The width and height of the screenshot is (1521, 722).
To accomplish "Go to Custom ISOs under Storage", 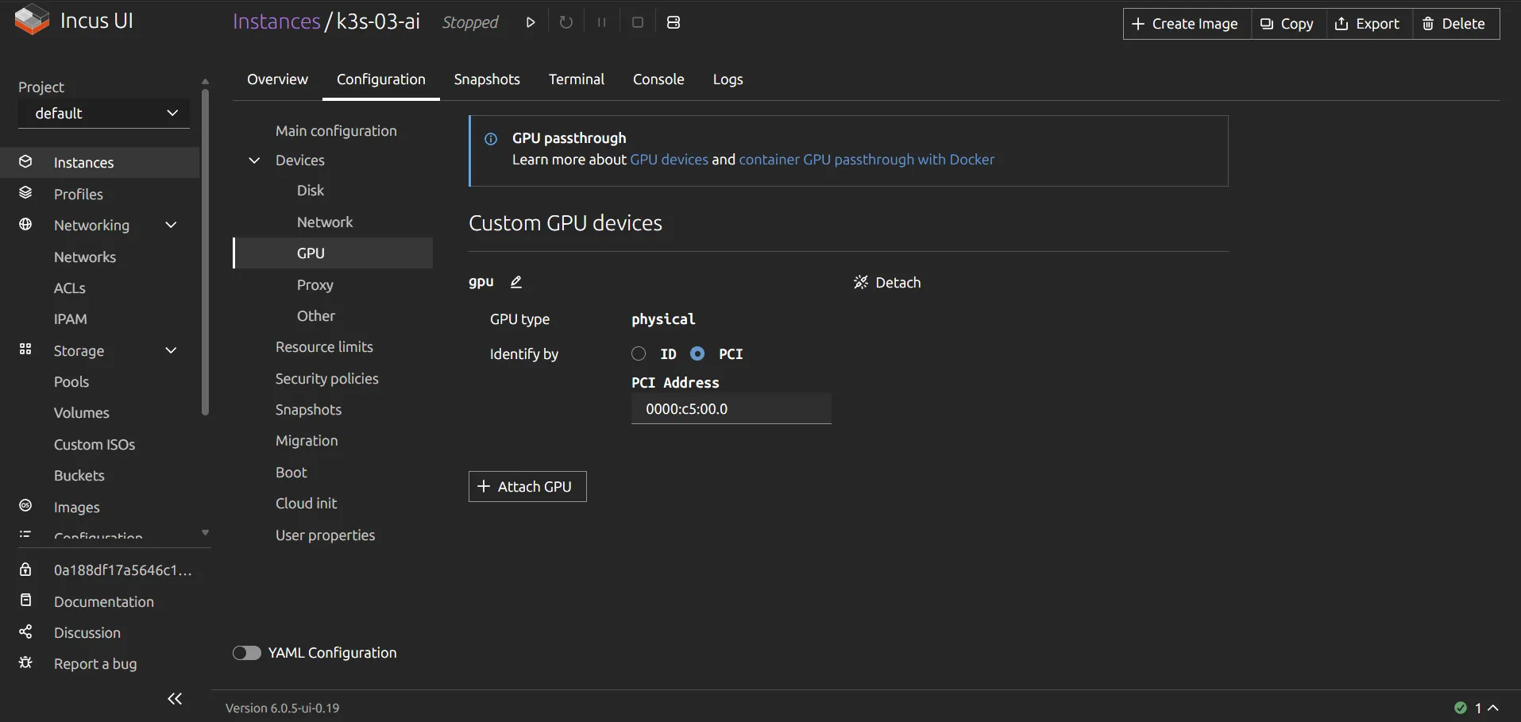I will click(95, 445).
